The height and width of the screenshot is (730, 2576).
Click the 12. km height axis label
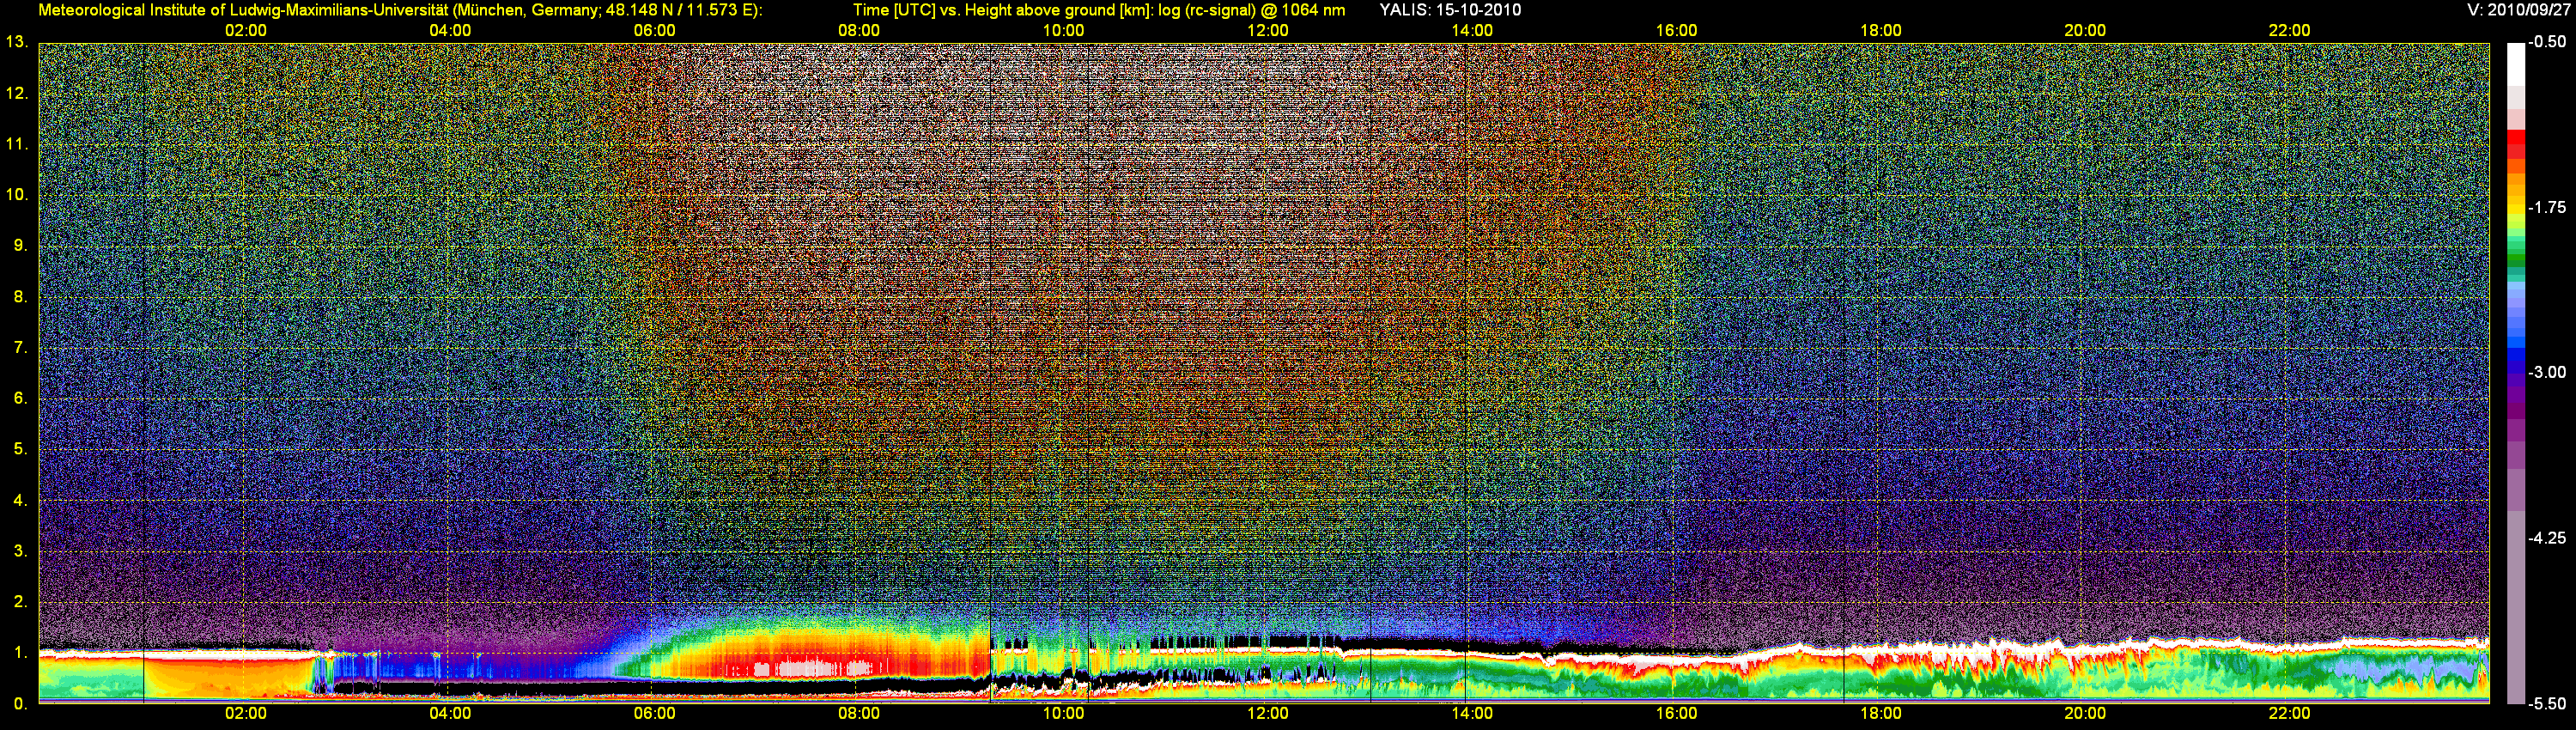point(17,93)
